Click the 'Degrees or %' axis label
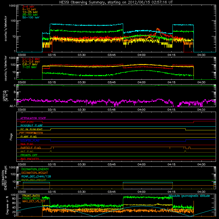 point(7,205)
